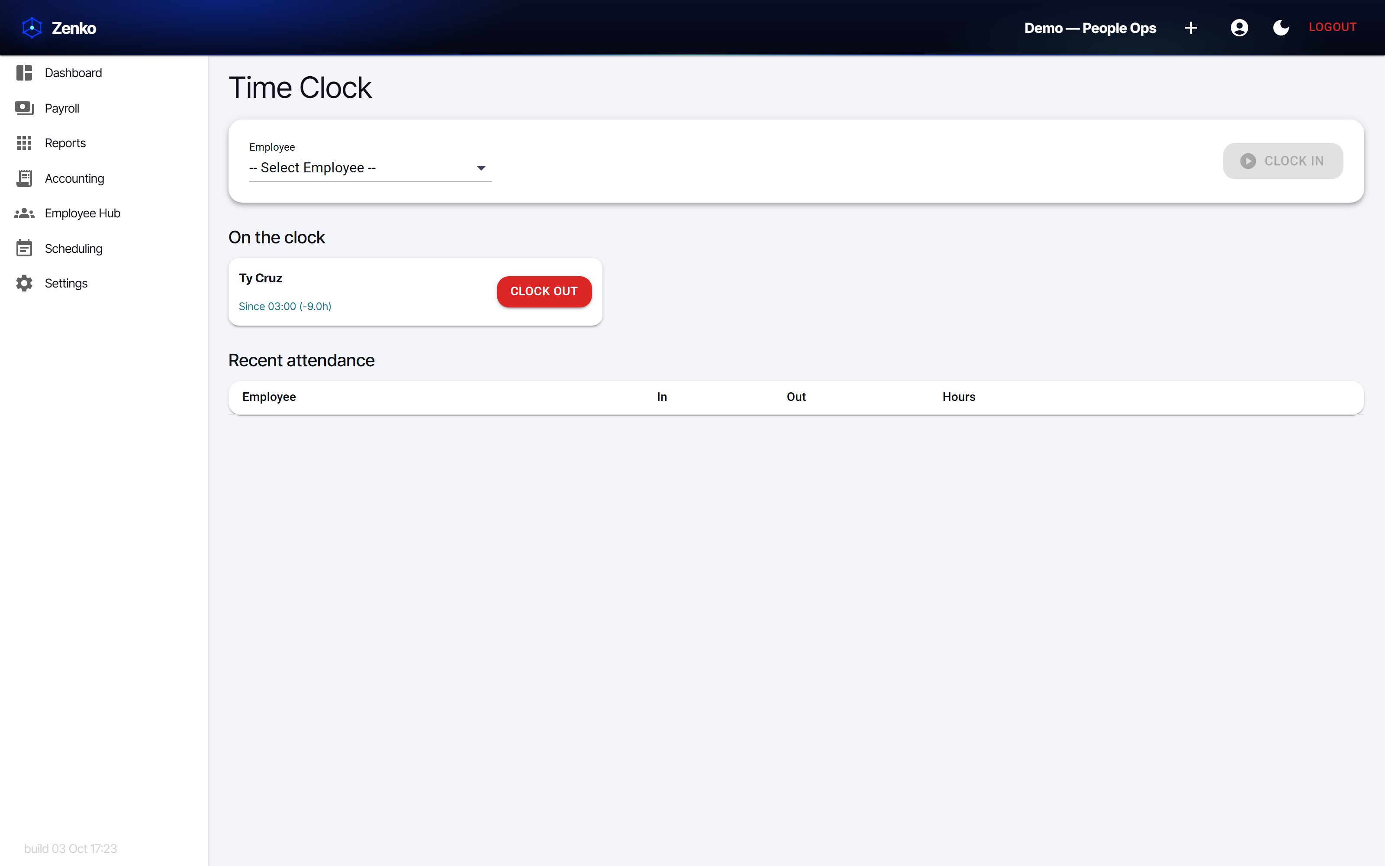
Task: Navigate to Accounting in the sidebar
Action: pos(103,178)
